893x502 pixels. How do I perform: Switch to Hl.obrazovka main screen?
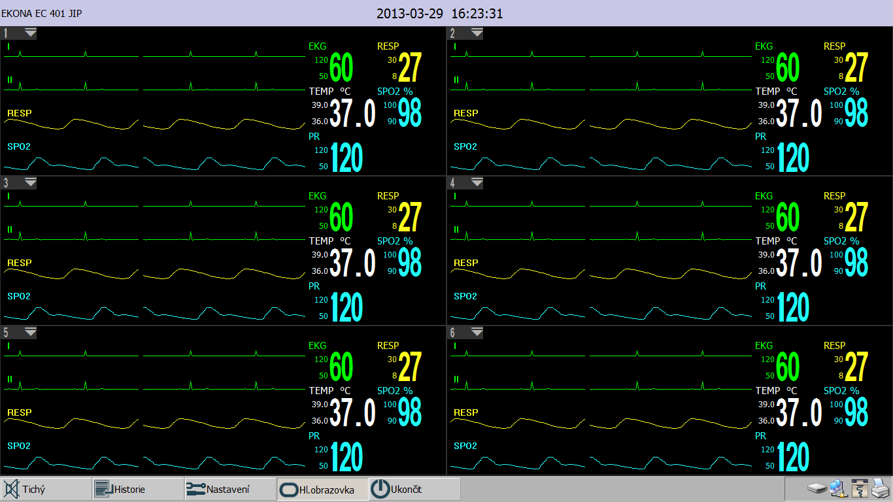point(322,489)
